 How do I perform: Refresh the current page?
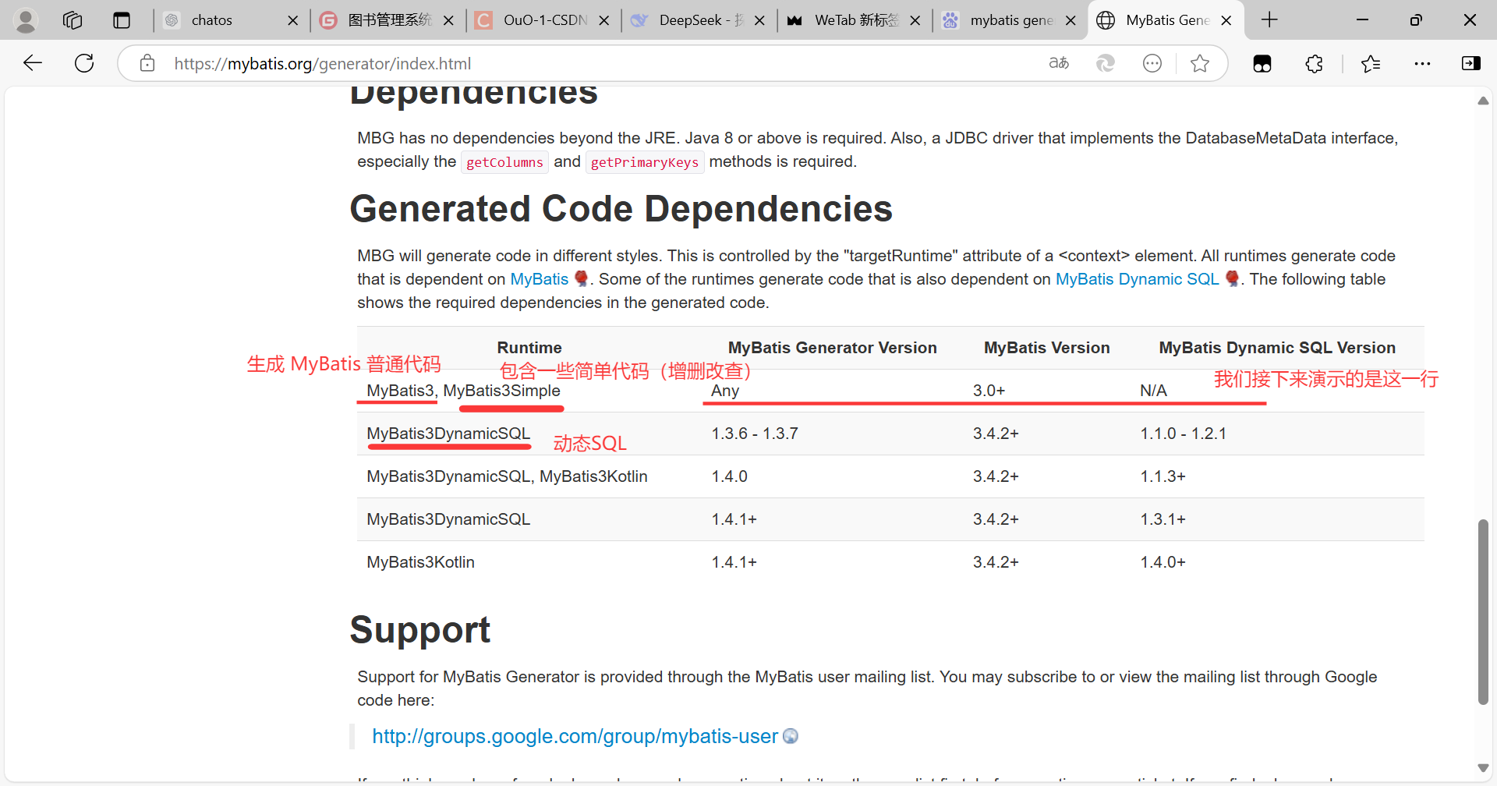click(84, 63)
